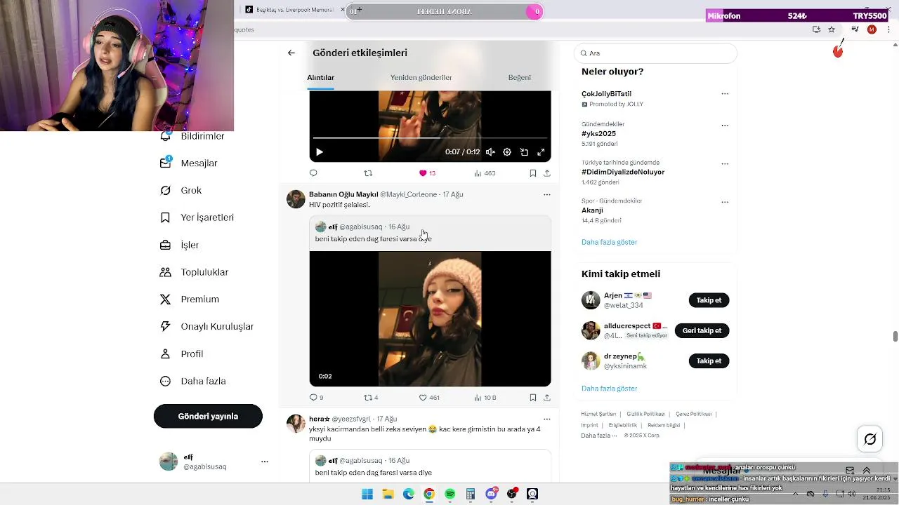
Task: Open more options for #DidimDiyalizdeNoluyor trend
Action: click(x=725, y=164)
